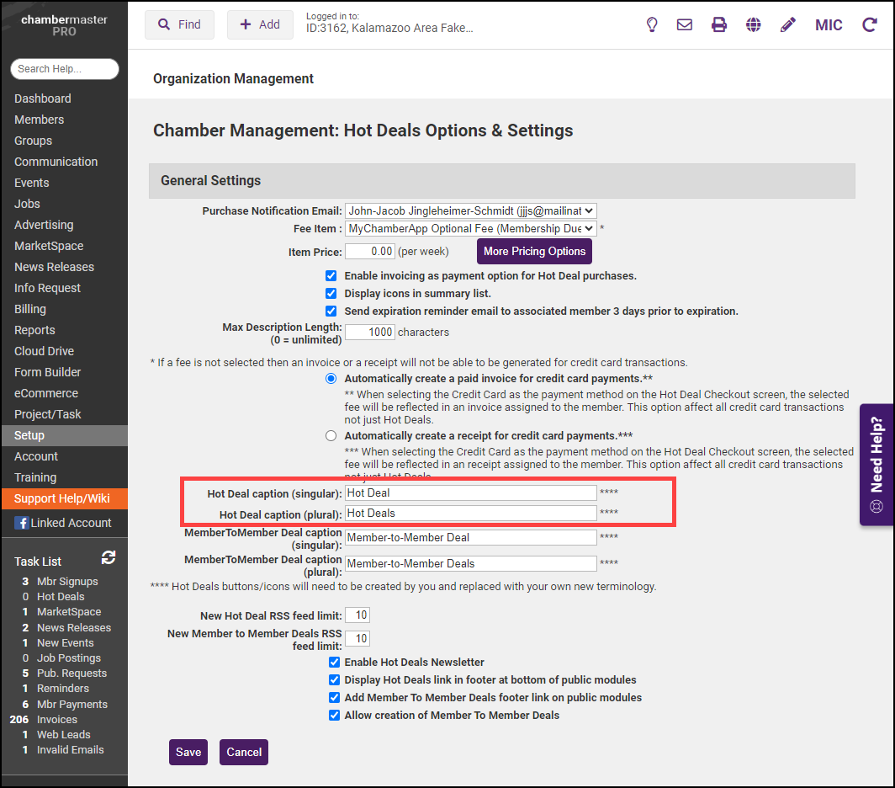Toggle Enable Hot Deals Newsletter checkbox
895x788 pixels.
[x=335, y=663]
